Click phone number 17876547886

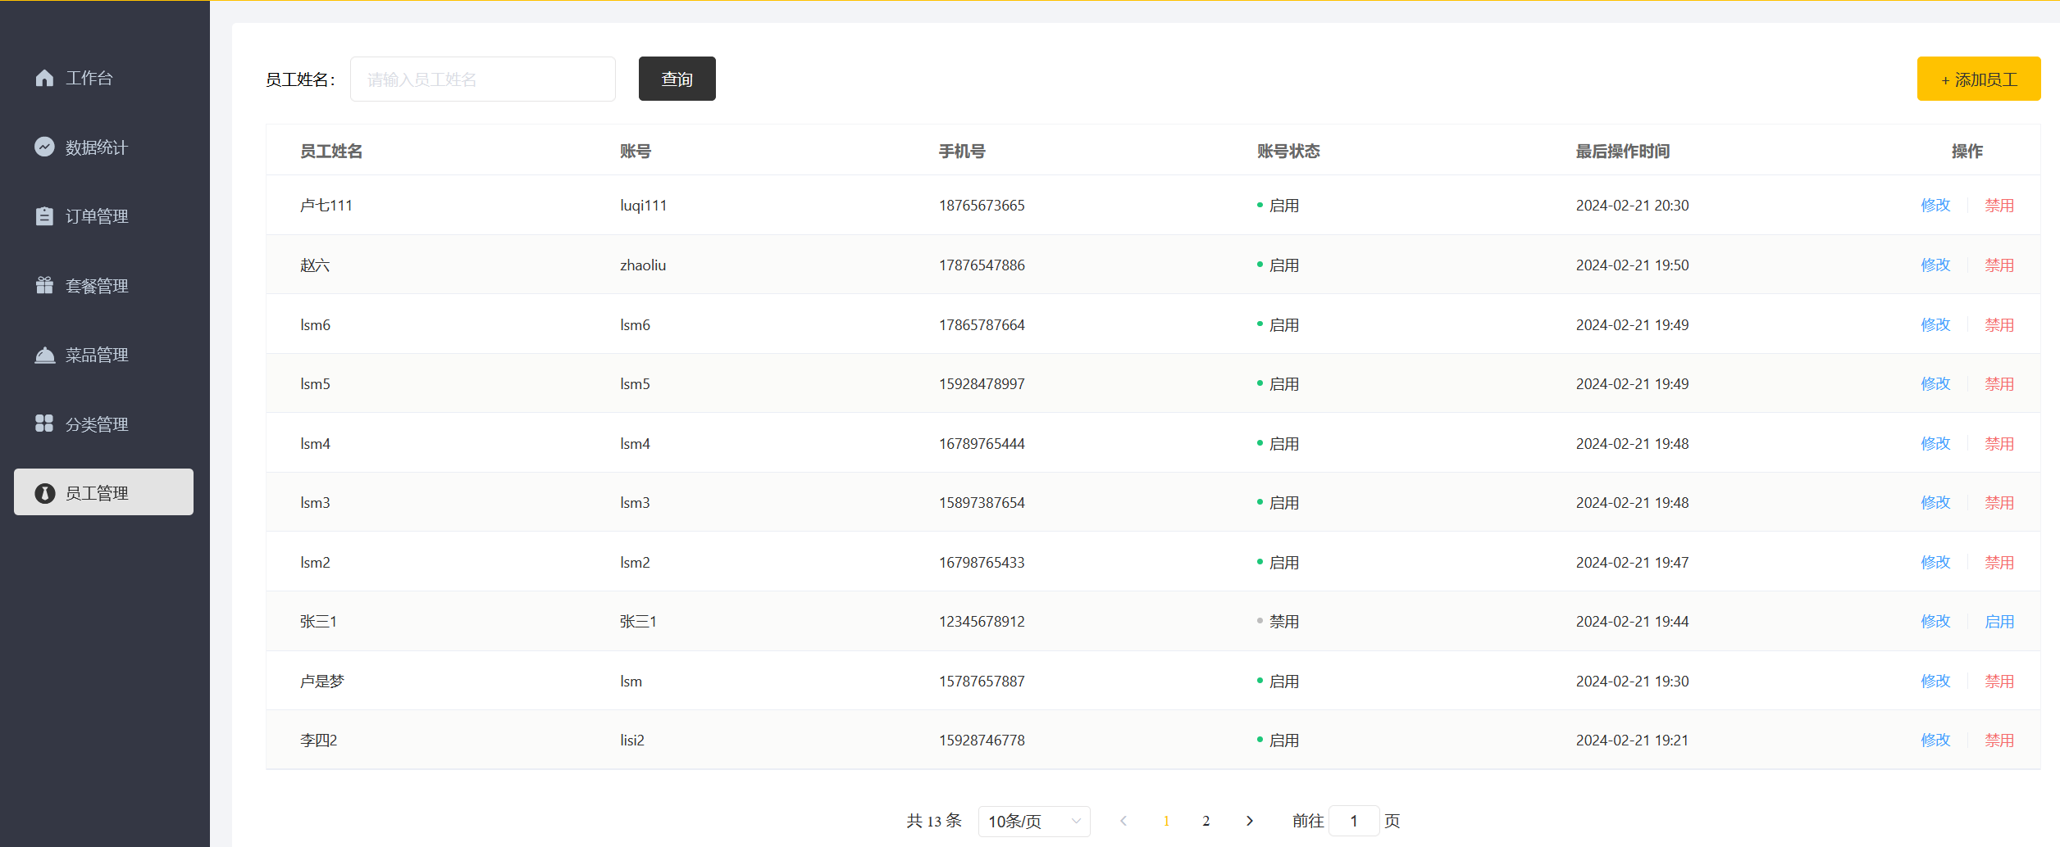(982, 265)
